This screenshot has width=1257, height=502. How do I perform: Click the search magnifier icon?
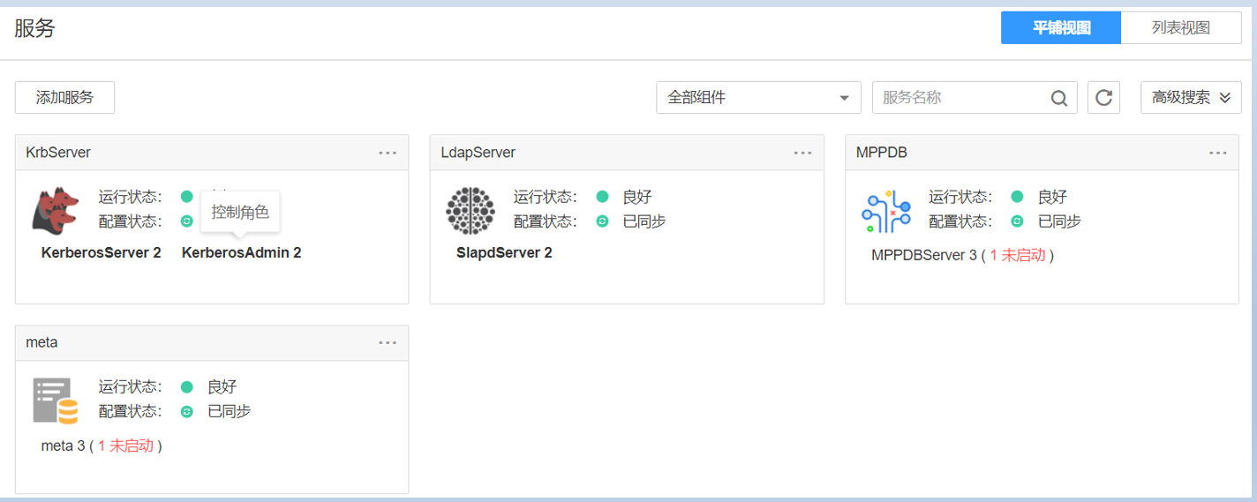(x=1059, y=98)
